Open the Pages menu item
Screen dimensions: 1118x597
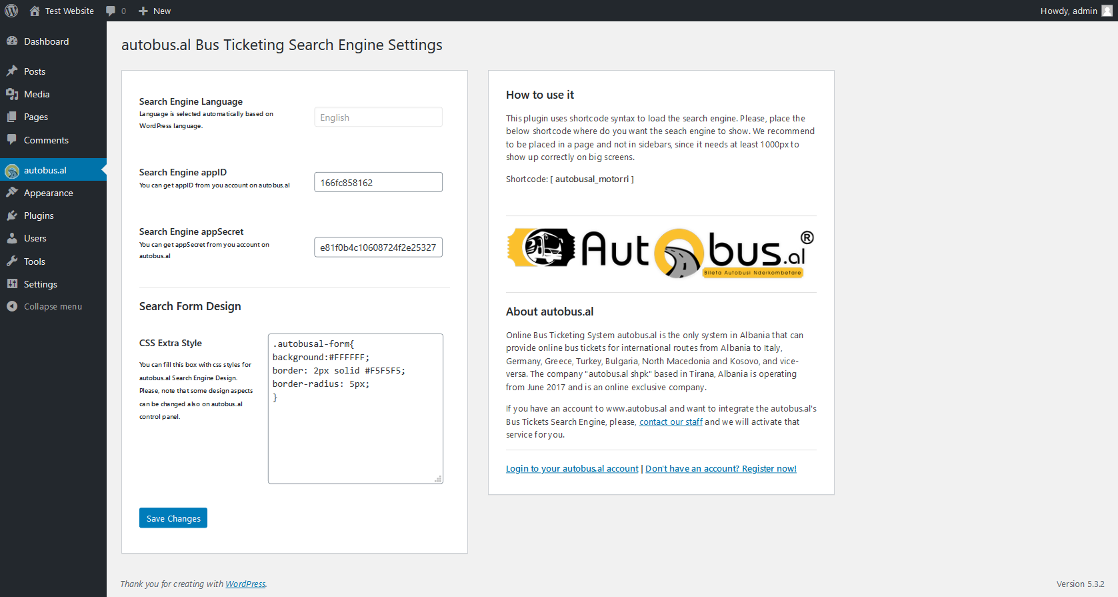pyautogui.click(x=36, y=117)
